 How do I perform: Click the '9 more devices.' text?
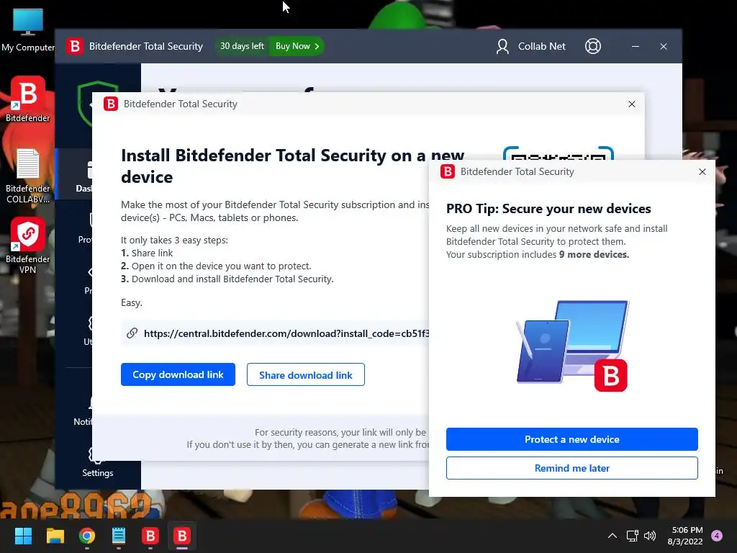tap(594, 254)
